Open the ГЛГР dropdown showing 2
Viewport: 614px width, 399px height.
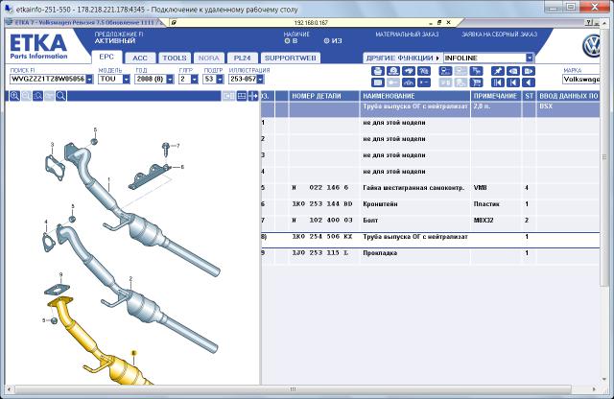coord(195,79)
